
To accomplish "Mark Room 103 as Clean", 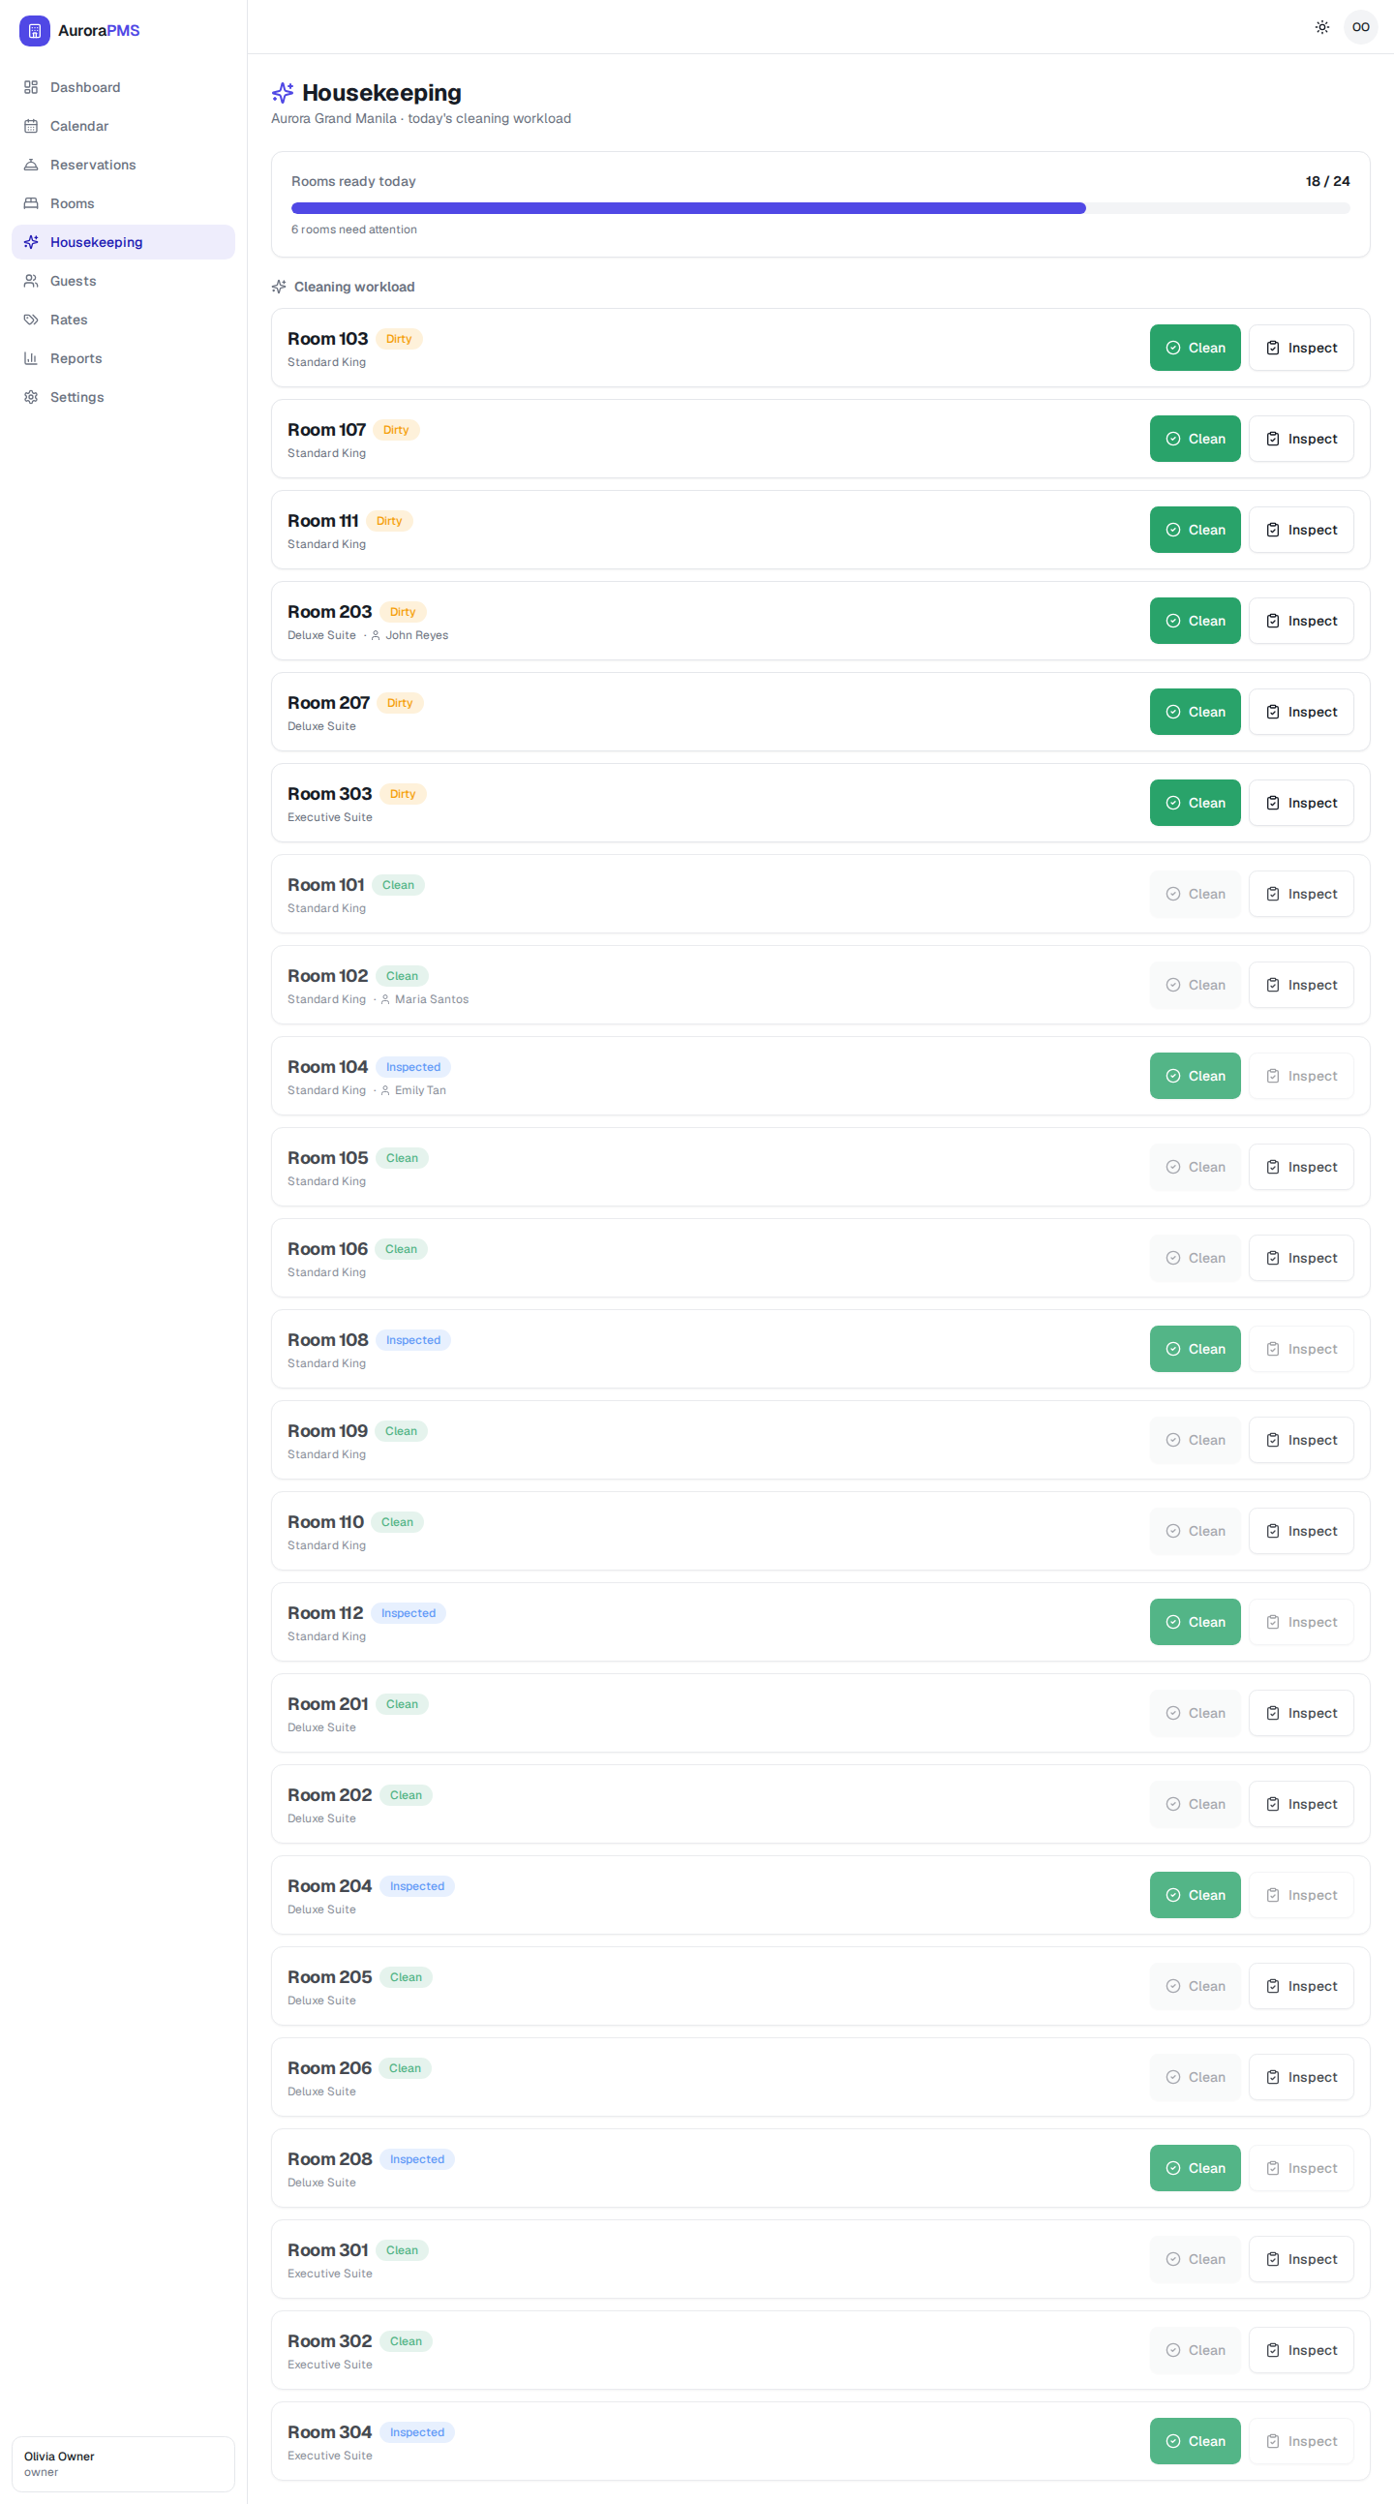I will pyautogui.click(x=1195, y=348).
